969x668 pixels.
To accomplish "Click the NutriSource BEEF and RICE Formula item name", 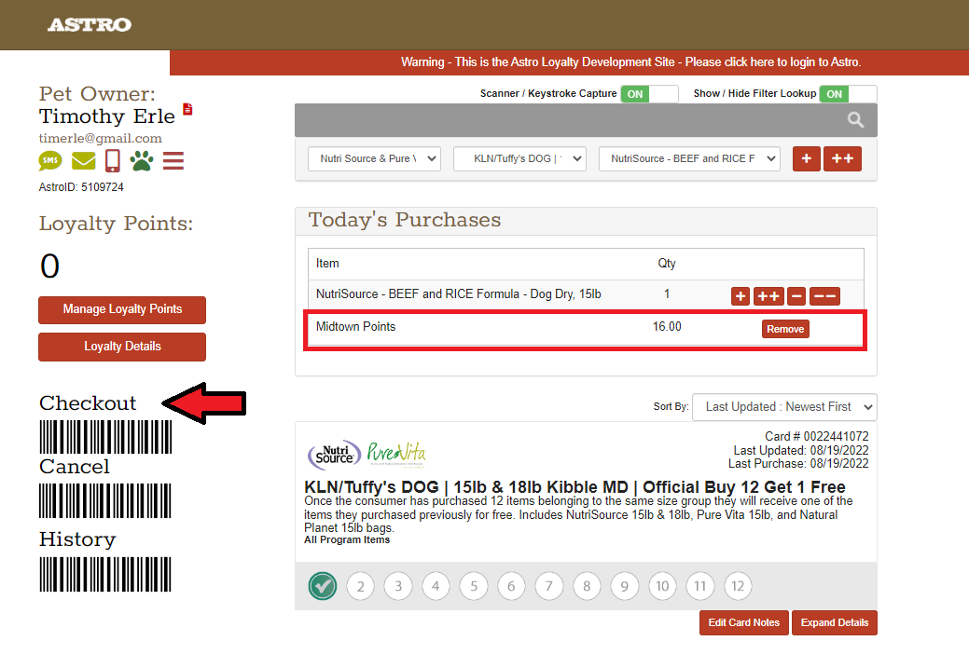I will (459, 294).
